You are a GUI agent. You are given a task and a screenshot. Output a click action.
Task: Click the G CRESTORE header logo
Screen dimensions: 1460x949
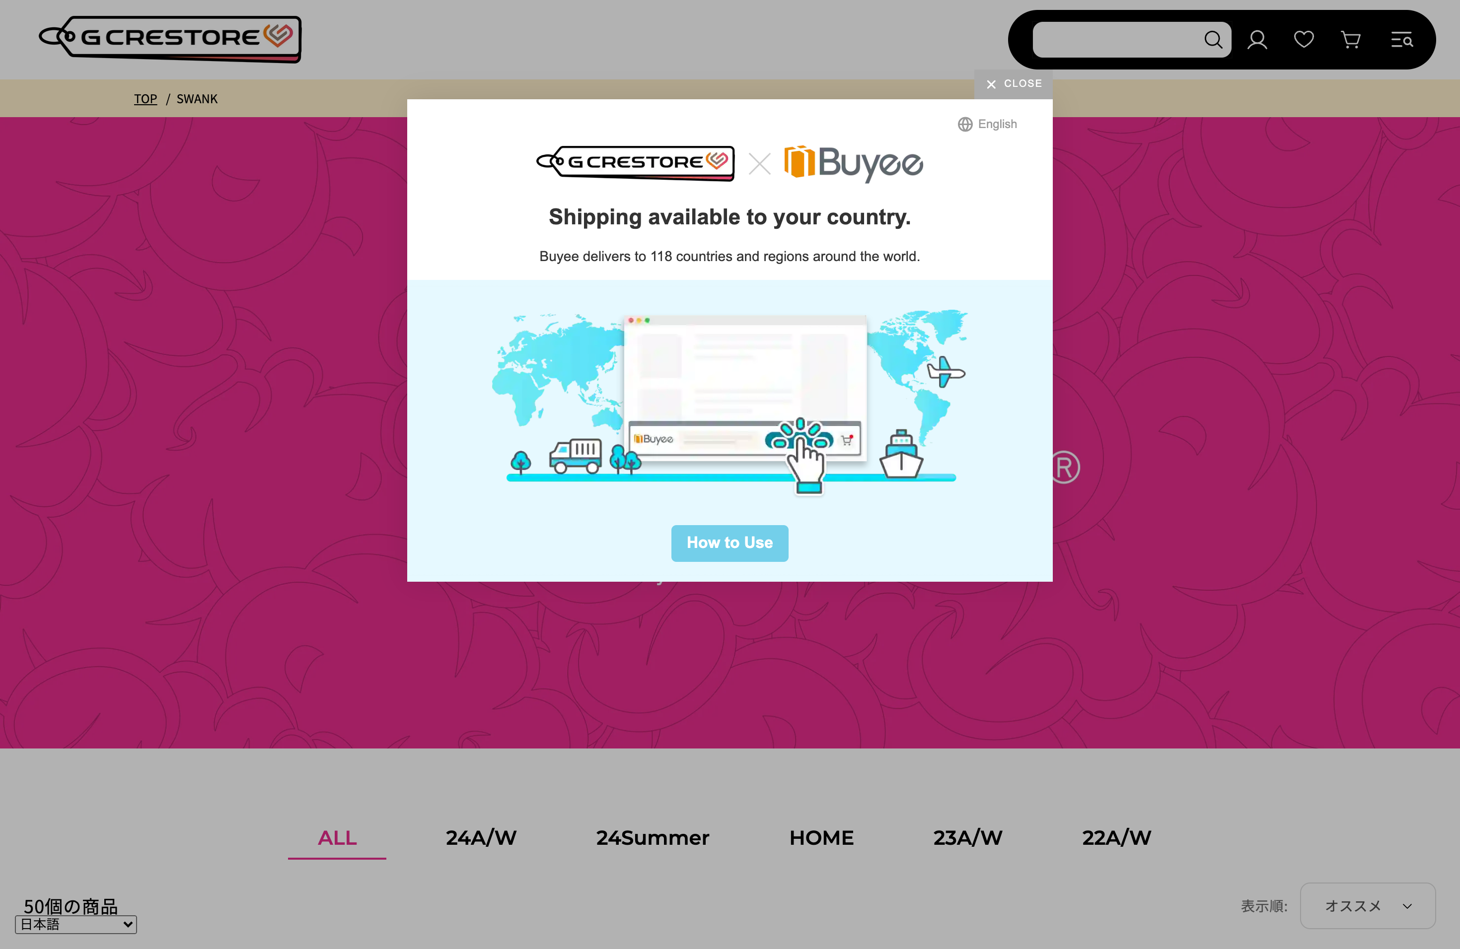tap(170, 39)
